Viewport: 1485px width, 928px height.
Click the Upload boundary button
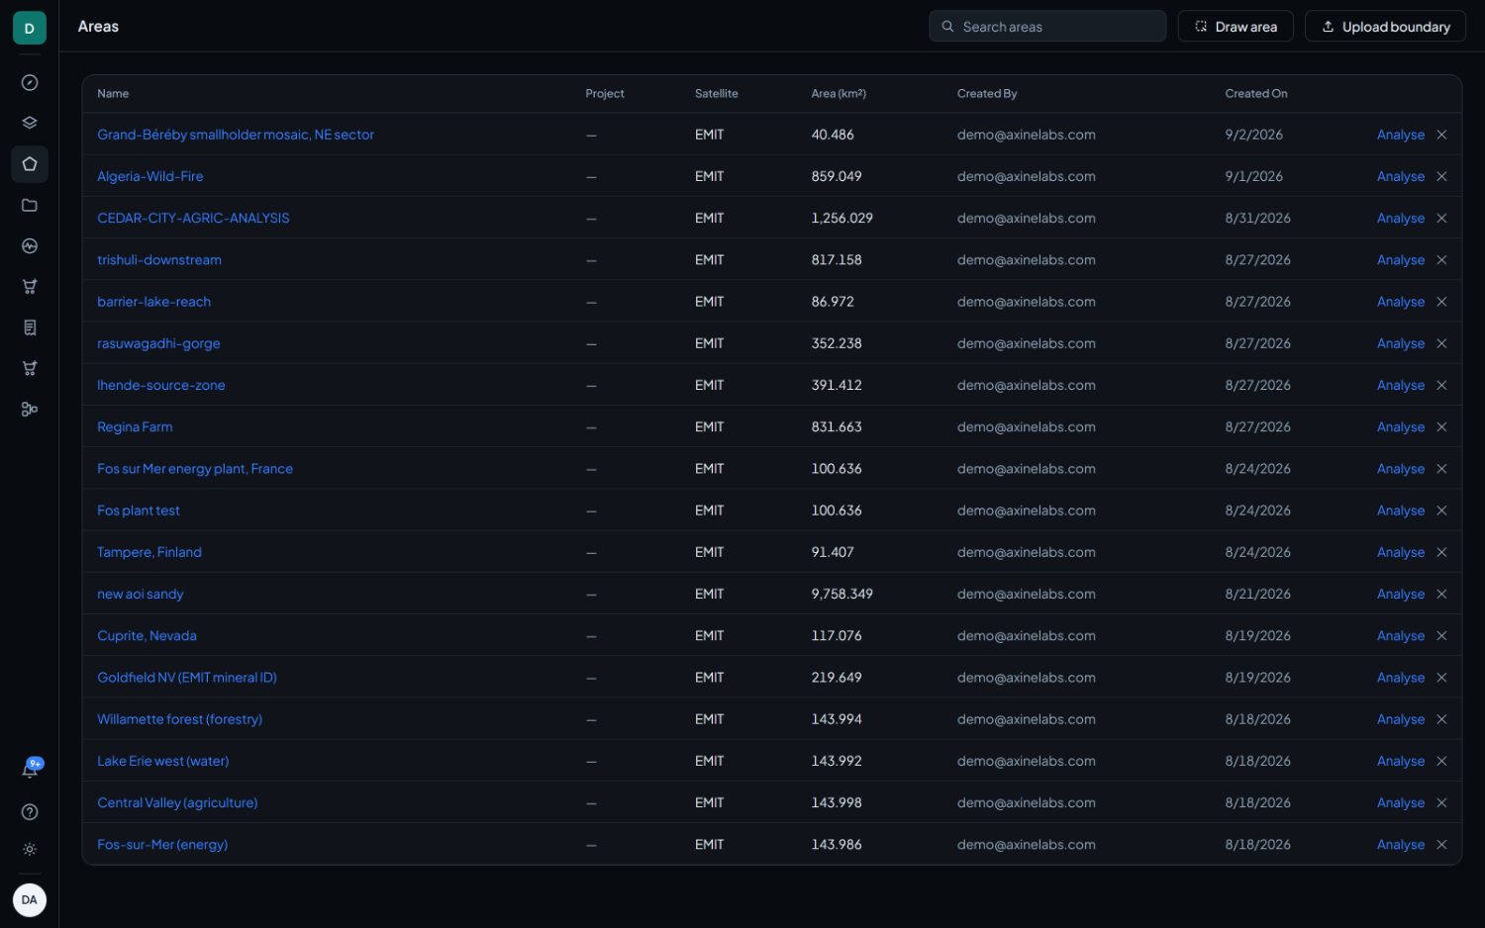(1385, 27)
